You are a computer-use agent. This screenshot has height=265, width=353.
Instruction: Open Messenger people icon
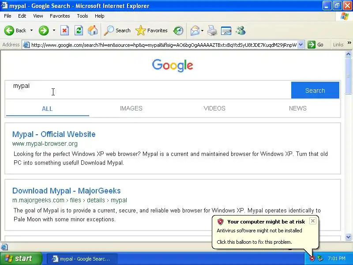pyautogui.click(x=240, y=30)
